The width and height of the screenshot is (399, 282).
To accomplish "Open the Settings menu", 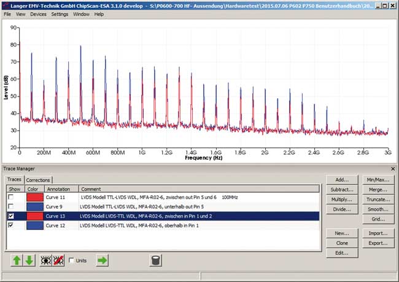I will pyautogui.click(x=60, y=14).
